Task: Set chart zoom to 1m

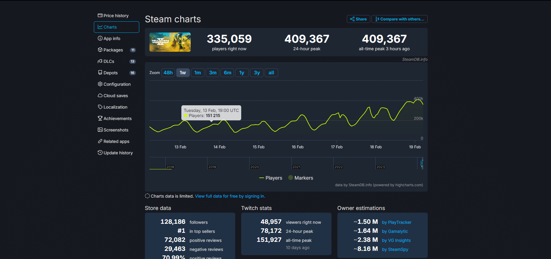Action: point(198,72)
